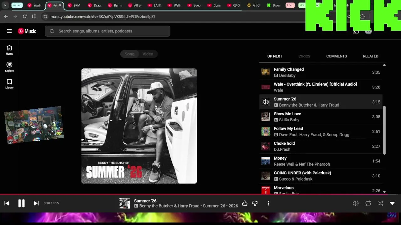The image size is (401, 225).
Task: Switch to Song mode
Action: tap(129, 54)
